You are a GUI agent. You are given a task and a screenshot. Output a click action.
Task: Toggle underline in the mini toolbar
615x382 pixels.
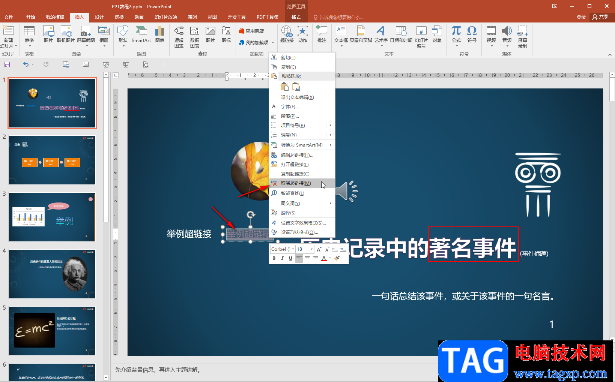pyautogui.click(x=290, y=258)
